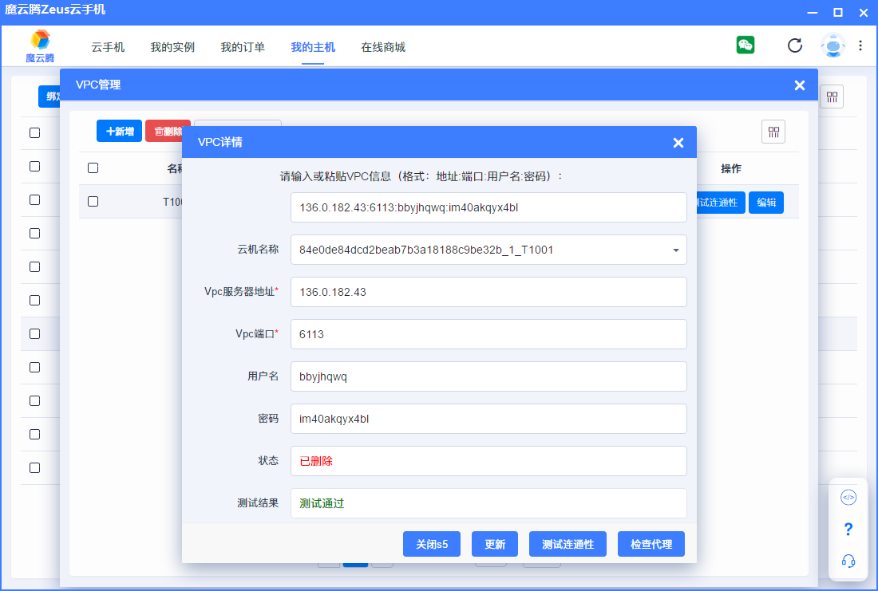Click the 检查代理 button
The width and height of the screenshot is (878, 591).
pyautogui.click(x=651, y=545)
